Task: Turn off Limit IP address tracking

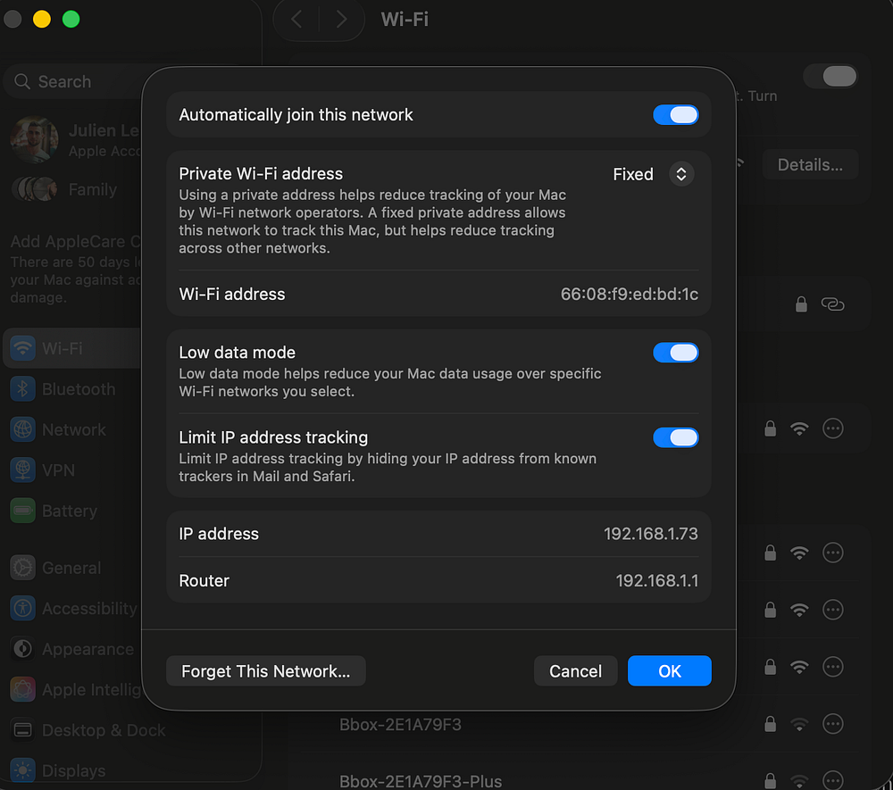Action: 675,437
